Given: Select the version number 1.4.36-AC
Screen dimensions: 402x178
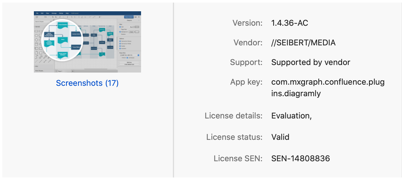Looking at the screenshot, I should (x=290, y=23).
